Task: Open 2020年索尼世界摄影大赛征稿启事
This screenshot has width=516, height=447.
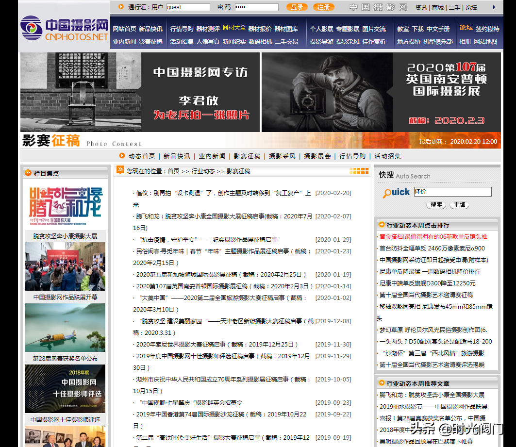Action: click(217, 345)
